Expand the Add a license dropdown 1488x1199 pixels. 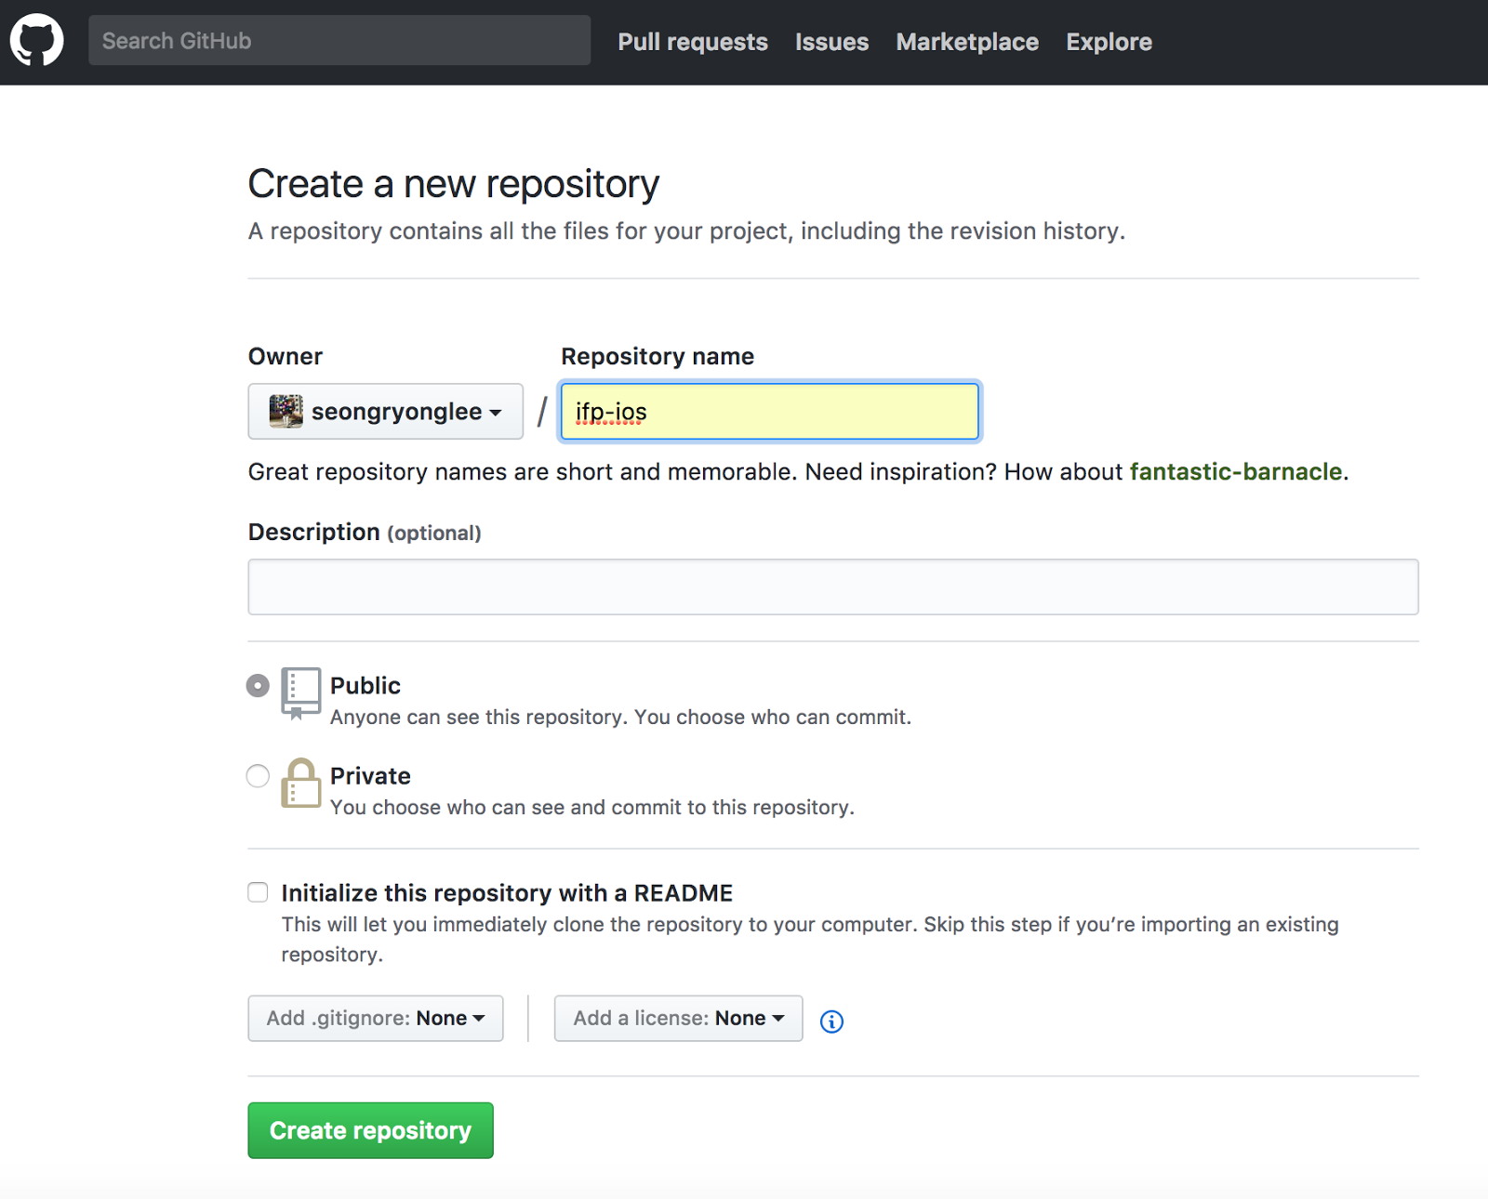tap(678, 1019)
